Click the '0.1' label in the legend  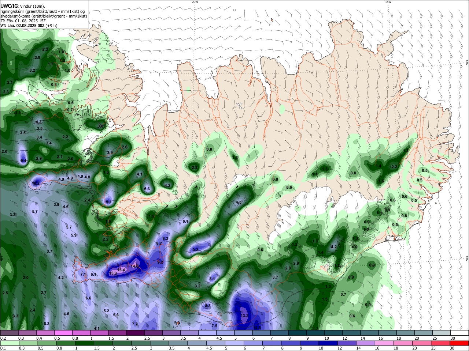click(3, 348)
